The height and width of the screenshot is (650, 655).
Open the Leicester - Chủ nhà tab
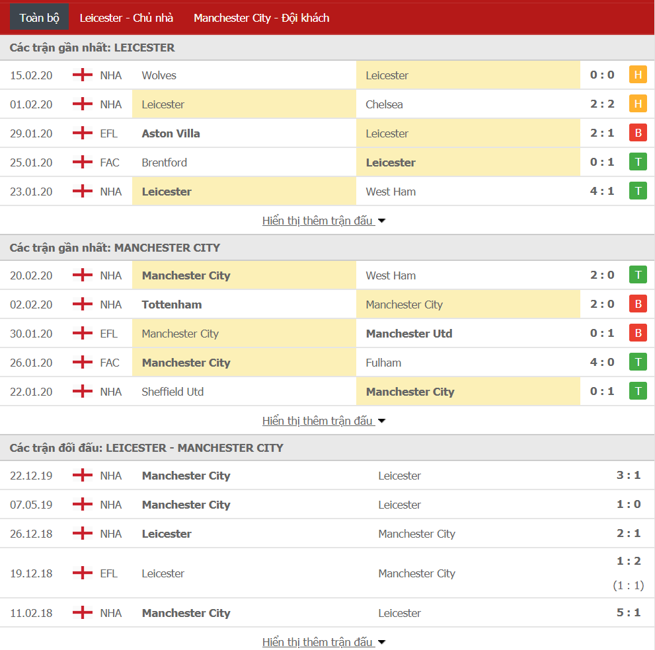(126, 18)
